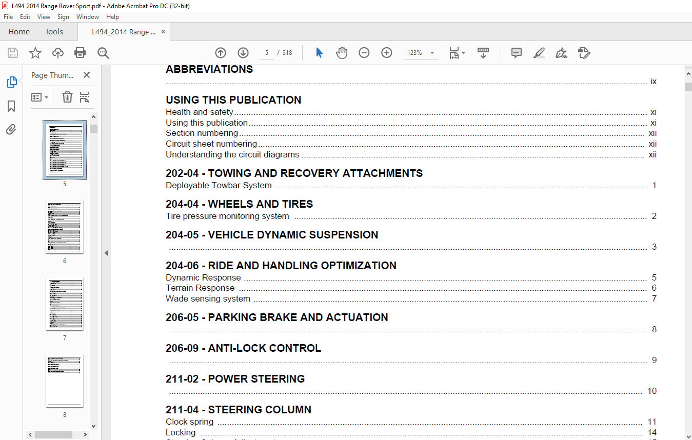Switch to the Tools tab
The width and height of the screenshot is (692, 440).
54,32
